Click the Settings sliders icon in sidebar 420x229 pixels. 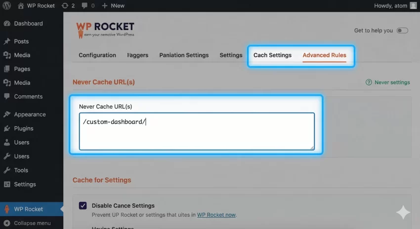(x=7, y=184)
